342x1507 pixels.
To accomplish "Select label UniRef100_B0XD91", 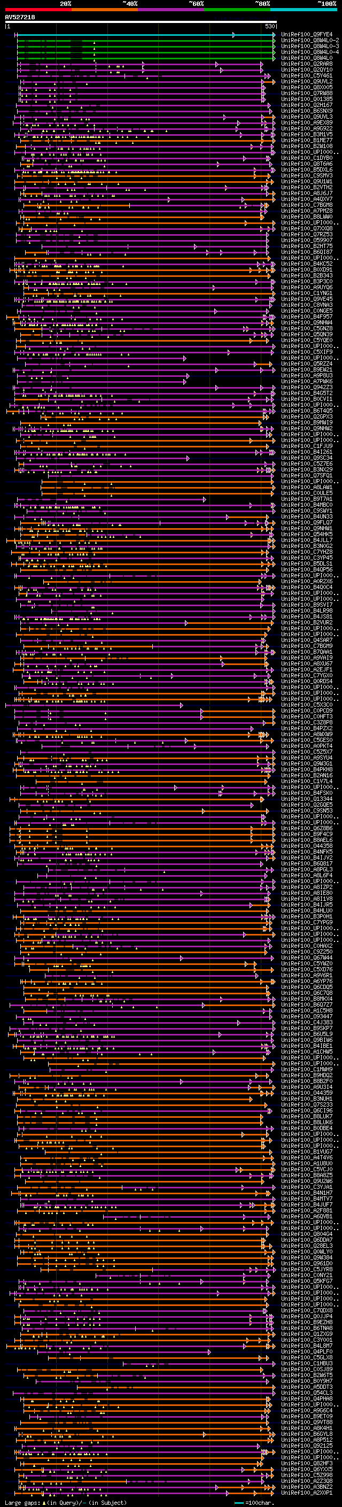I will click(307, 269).
